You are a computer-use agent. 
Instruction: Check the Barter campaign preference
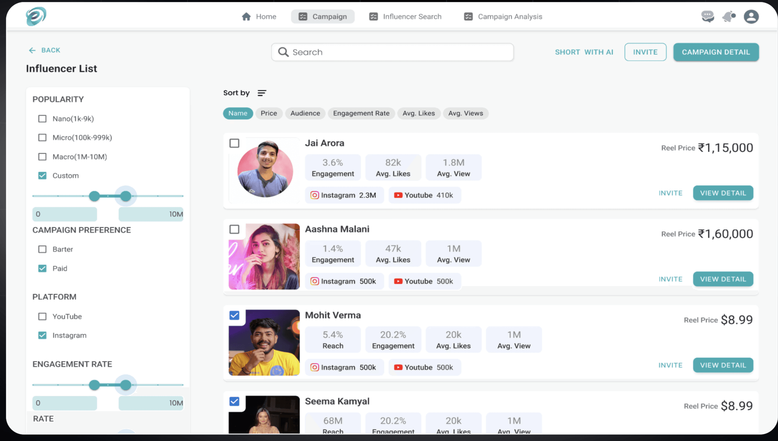pos(42,249)
